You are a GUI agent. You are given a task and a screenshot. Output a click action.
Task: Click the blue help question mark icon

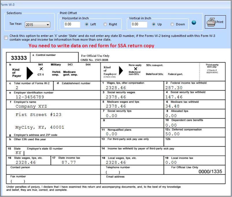(194, 22)
